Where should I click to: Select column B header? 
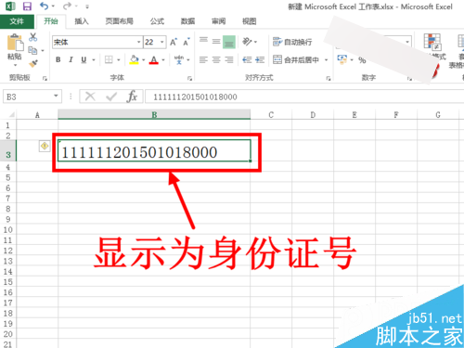pyautogui.click(x=154, y=115)
